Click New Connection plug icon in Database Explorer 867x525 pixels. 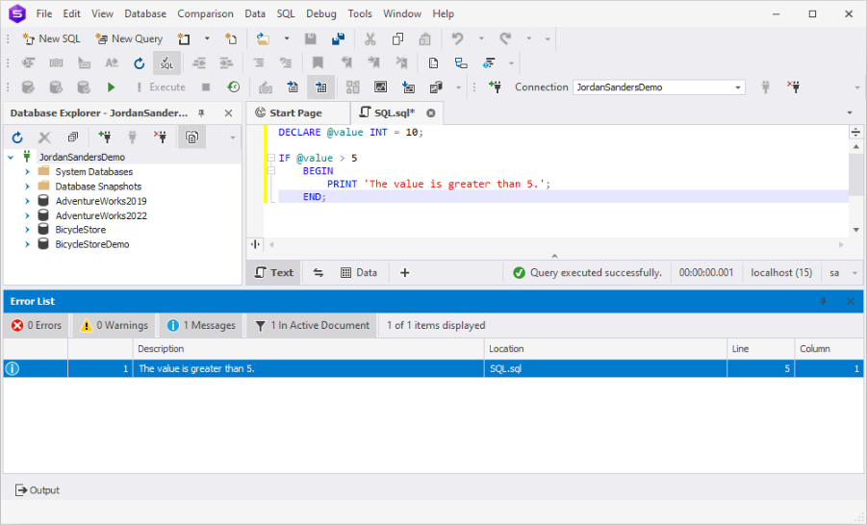click(104, 137)
